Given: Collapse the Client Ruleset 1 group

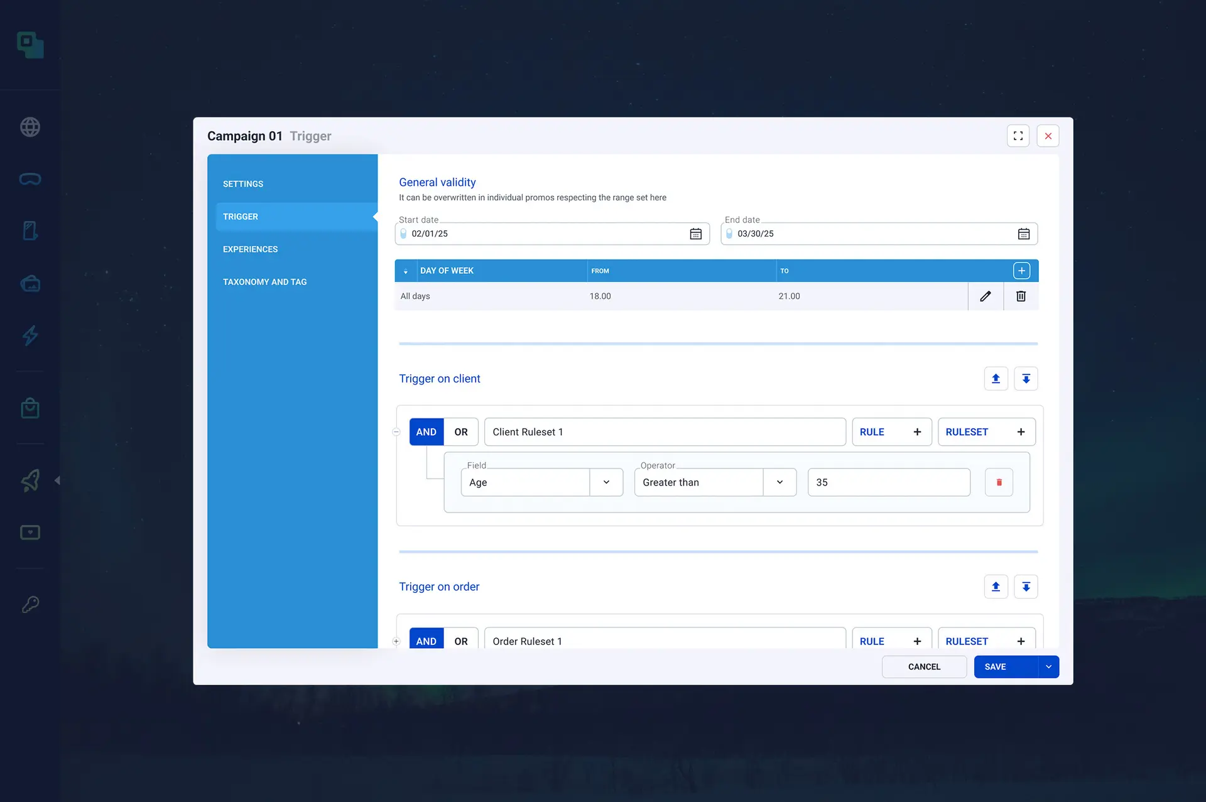Looking at the screenshot, I should [x=396, y=431].
